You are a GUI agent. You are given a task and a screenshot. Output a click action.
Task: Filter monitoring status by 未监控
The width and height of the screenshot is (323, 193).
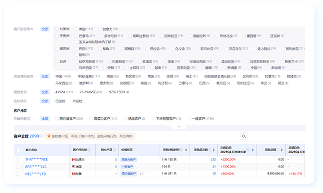pos(77,101)
